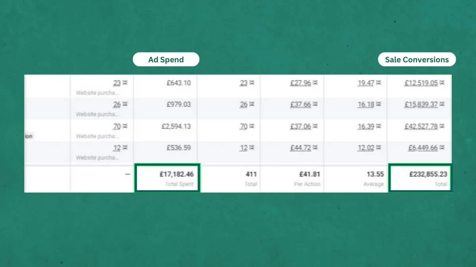Open the underlined £37.06 cost value

(300, 126)
